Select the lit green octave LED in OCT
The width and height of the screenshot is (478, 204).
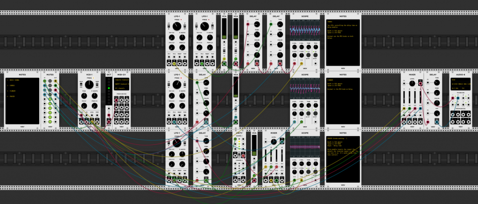click(109, 88)
